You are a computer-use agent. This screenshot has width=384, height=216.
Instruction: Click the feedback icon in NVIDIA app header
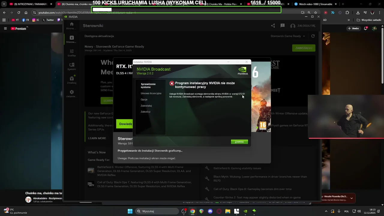point(283,26)
